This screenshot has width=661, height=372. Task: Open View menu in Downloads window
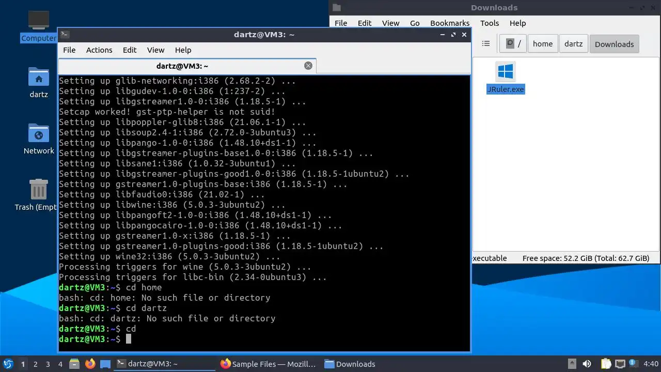(x=390, y=23)
